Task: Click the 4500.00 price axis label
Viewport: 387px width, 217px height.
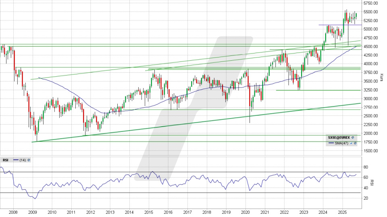Action: 370,47
